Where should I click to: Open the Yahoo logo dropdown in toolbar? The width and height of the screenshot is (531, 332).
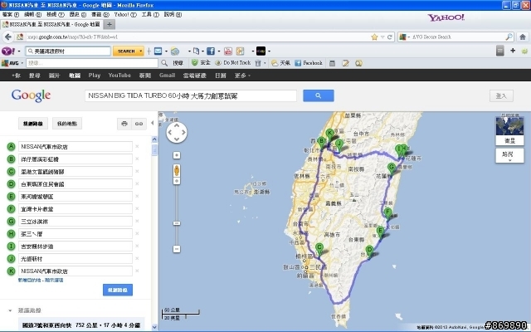coord(19,51)
